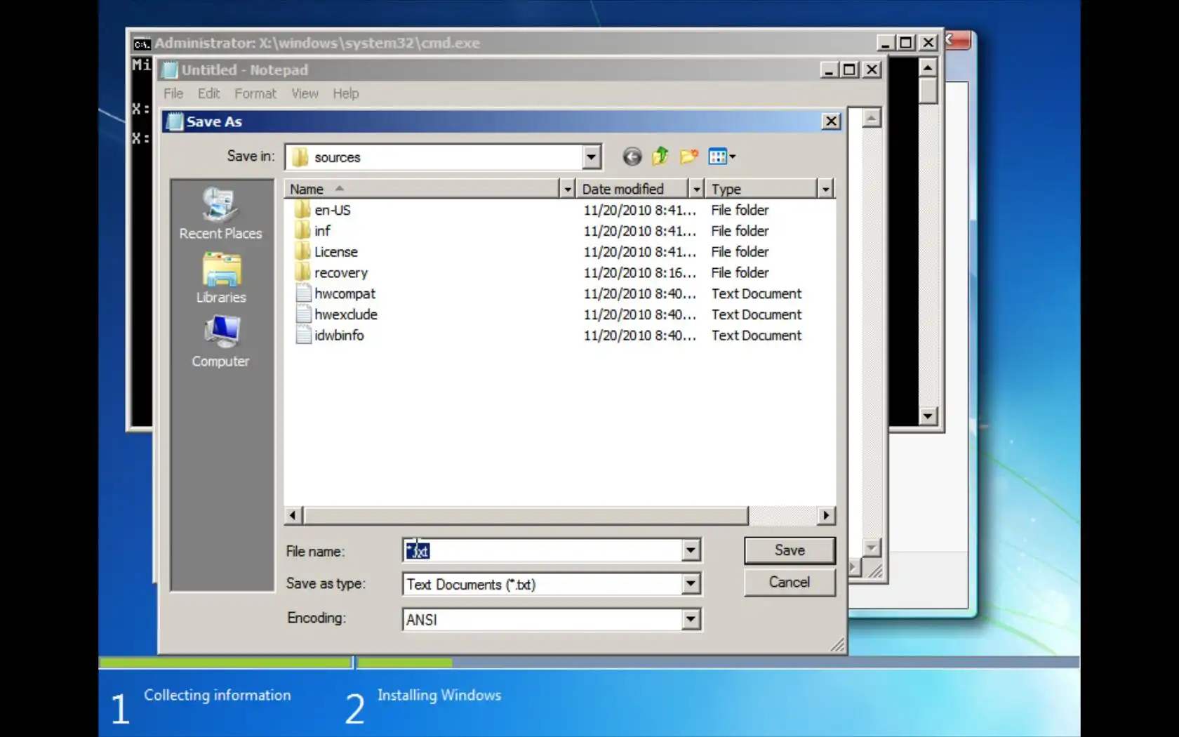The image size is (1179, 737).
Task: Click the Cancel button
Action: (790, 582)
